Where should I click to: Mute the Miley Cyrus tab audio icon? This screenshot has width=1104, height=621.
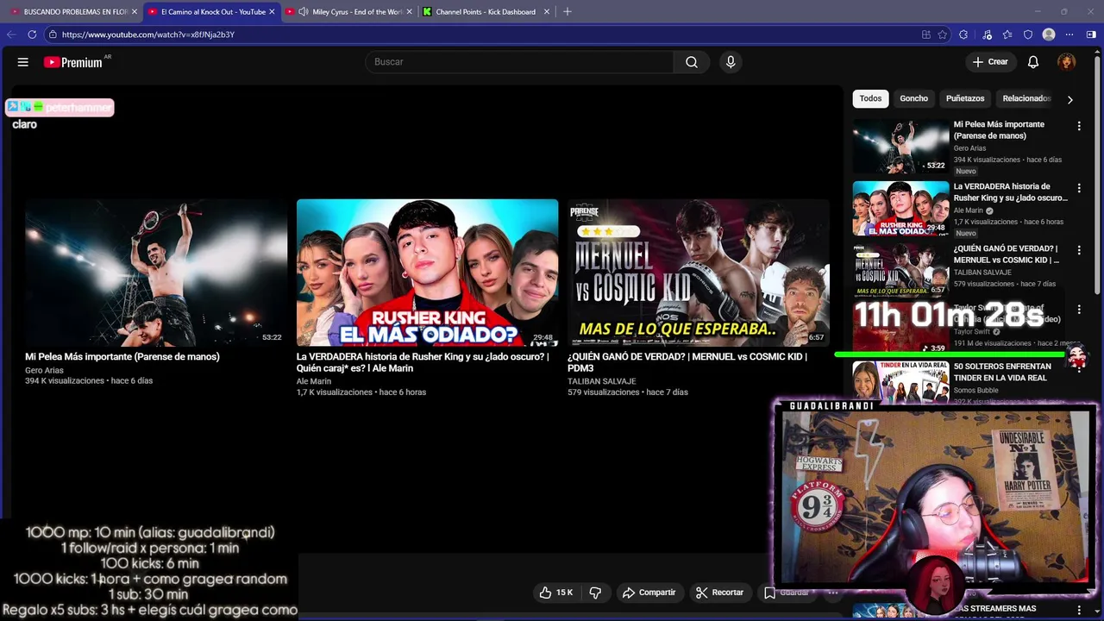(x=303, y=12)
